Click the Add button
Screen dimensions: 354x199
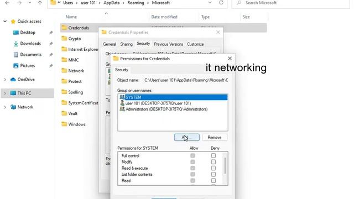pyautogui.click(x=187, y=138)
